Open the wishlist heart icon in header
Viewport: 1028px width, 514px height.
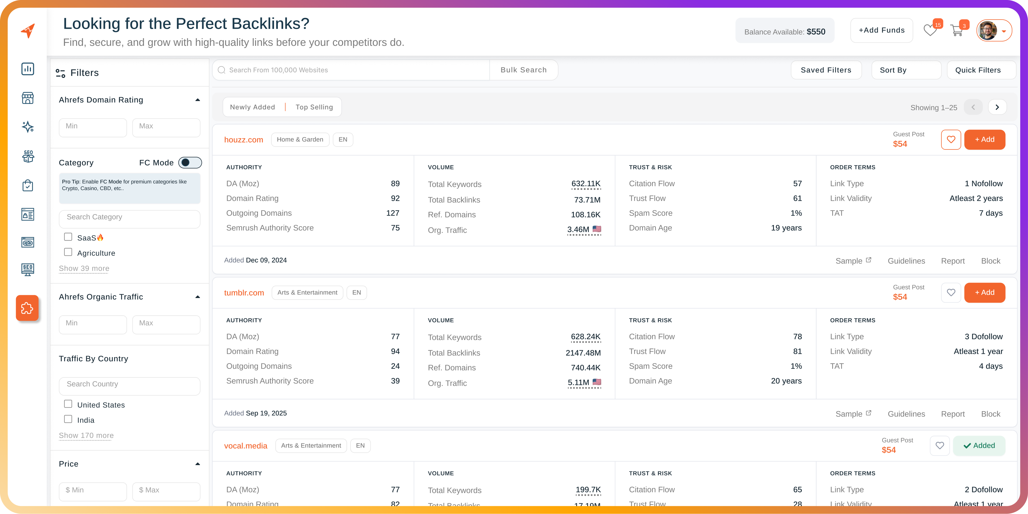[x=930, y=30]
